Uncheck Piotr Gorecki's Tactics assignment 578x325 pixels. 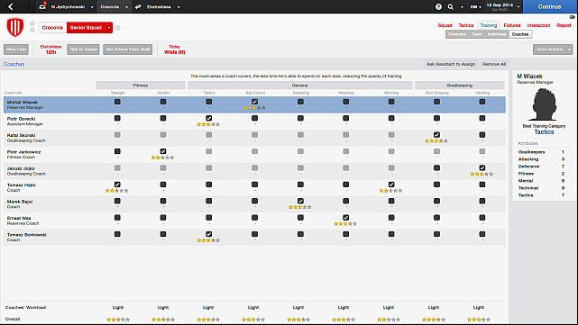coord(208,118)
